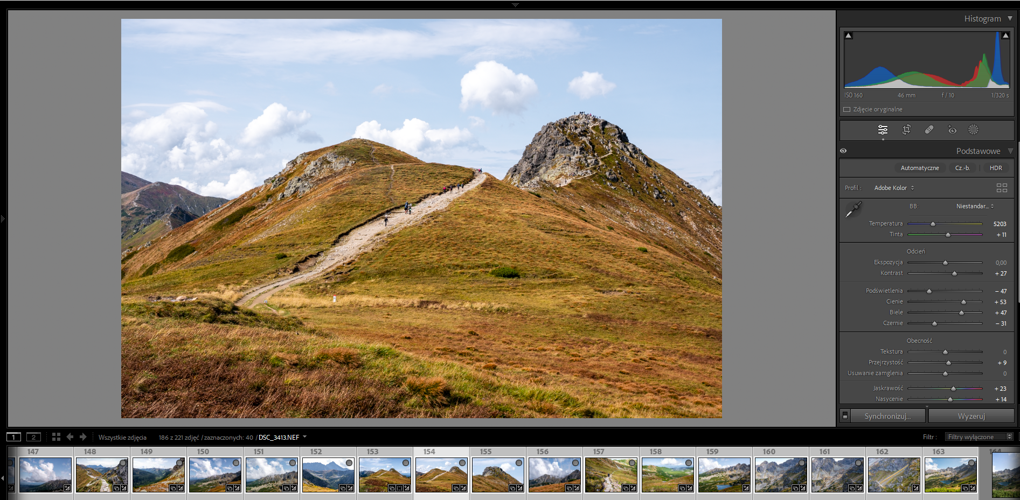Open the BB white balance preset dropdown
The width and height of the screenshot is (1020, 500).
pyautogui.click(x=975, y=206)
